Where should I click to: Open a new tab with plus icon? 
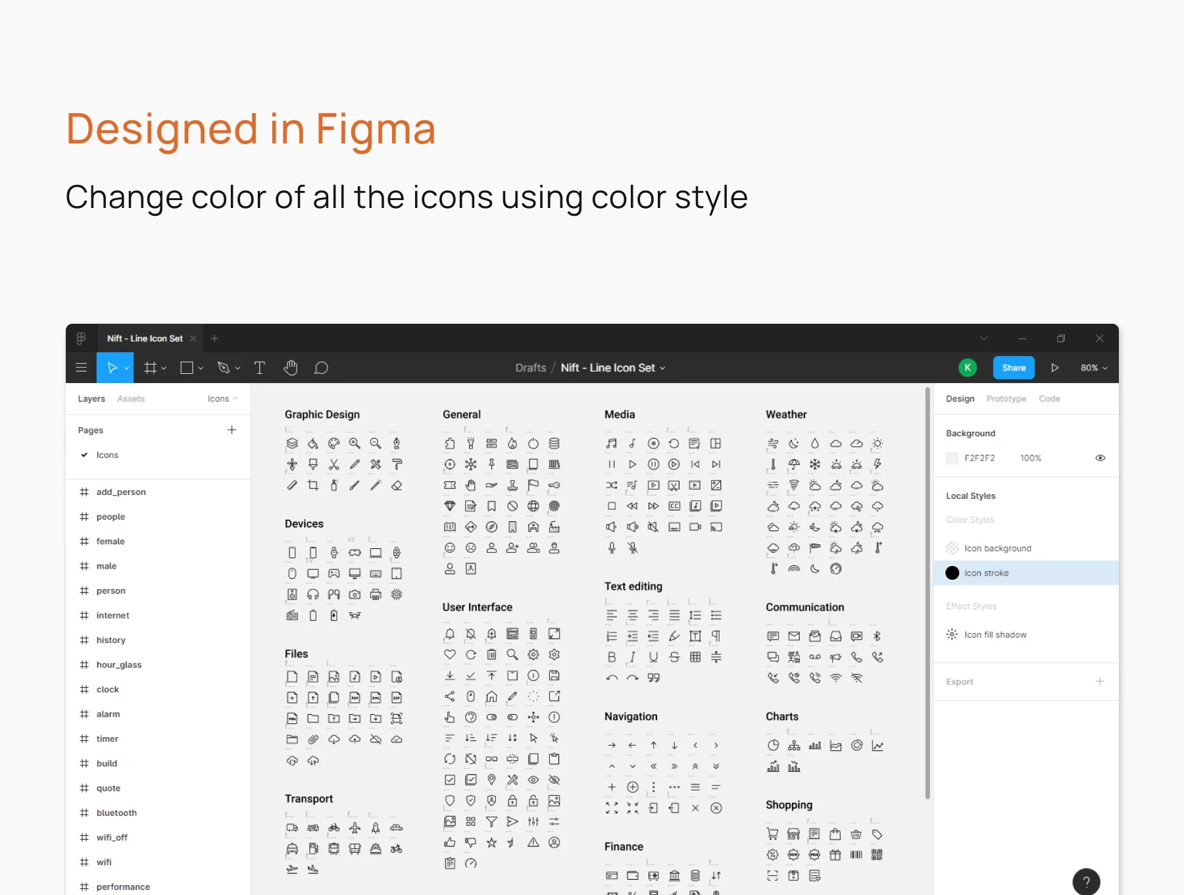[214, 338]
